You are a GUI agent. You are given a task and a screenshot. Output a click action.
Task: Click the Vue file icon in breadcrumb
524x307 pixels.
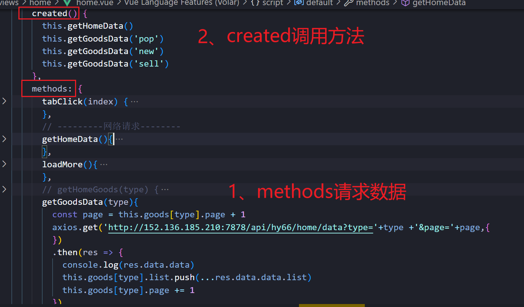point(67,3)
